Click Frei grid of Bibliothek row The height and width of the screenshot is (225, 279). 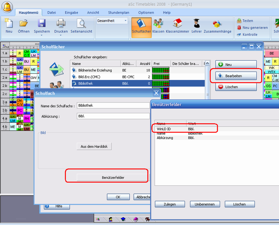161,83
